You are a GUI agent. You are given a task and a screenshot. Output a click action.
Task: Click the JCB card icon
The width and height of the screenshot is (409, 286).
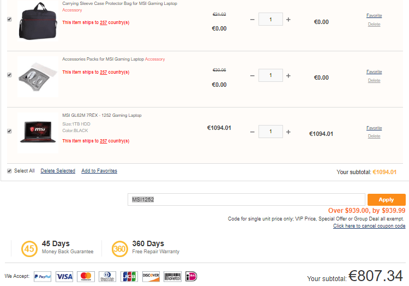pos(129,277)
